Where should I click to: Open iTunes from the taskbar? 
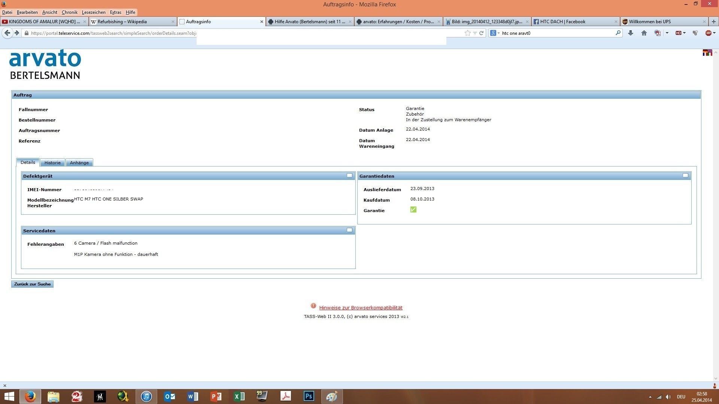click(x=146, y=396)
